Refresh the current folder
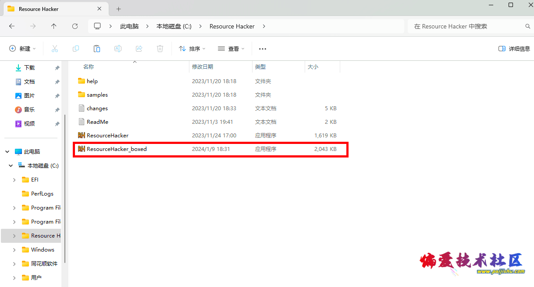534x287 pixels. (x=75, y=26)
